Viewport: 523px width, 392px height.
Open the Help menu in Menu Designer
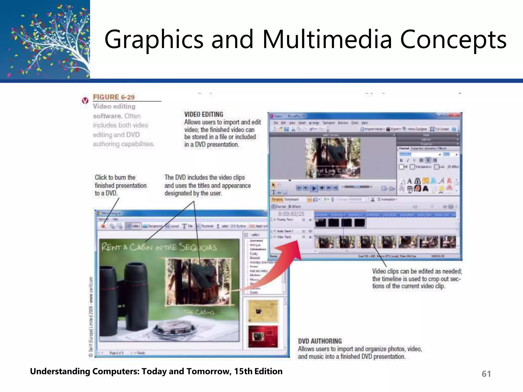115,219
